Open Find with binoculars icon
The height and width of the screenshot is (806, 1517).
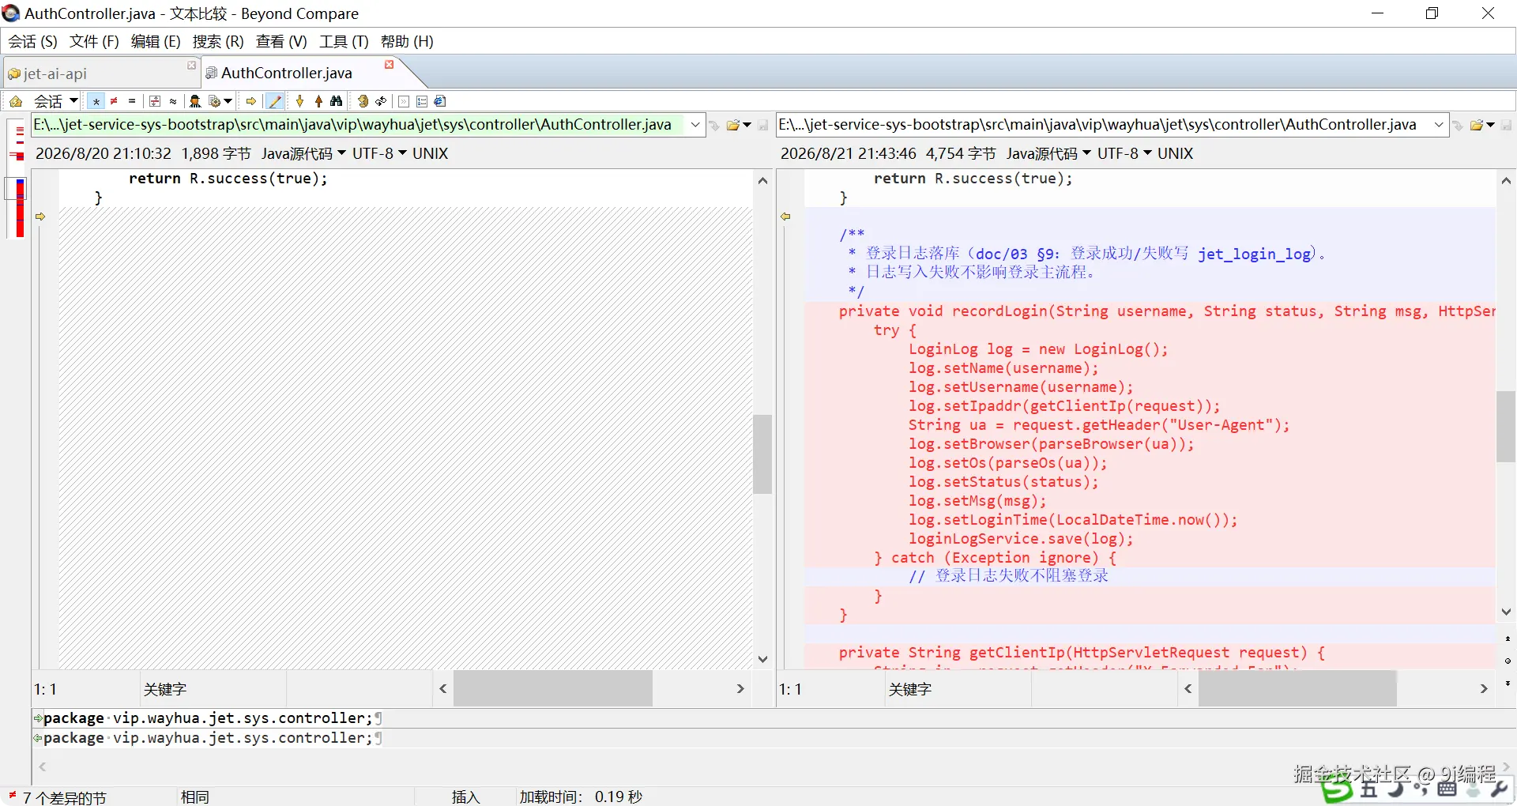tap(336, 101)
